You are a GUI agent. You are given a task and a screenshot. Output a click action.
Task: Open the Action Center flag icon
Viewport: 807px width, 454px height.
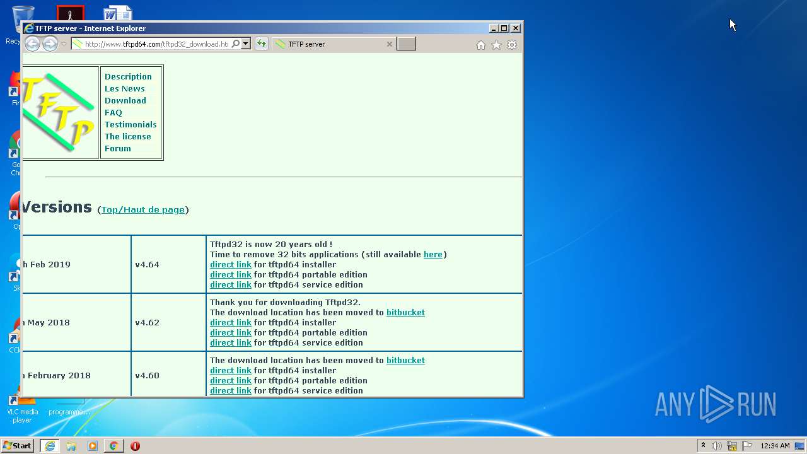click(x=747, y=446)
